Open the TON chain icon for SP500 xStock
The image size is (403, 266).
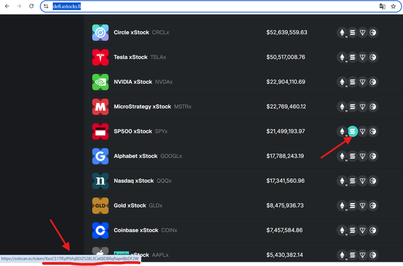363,131
